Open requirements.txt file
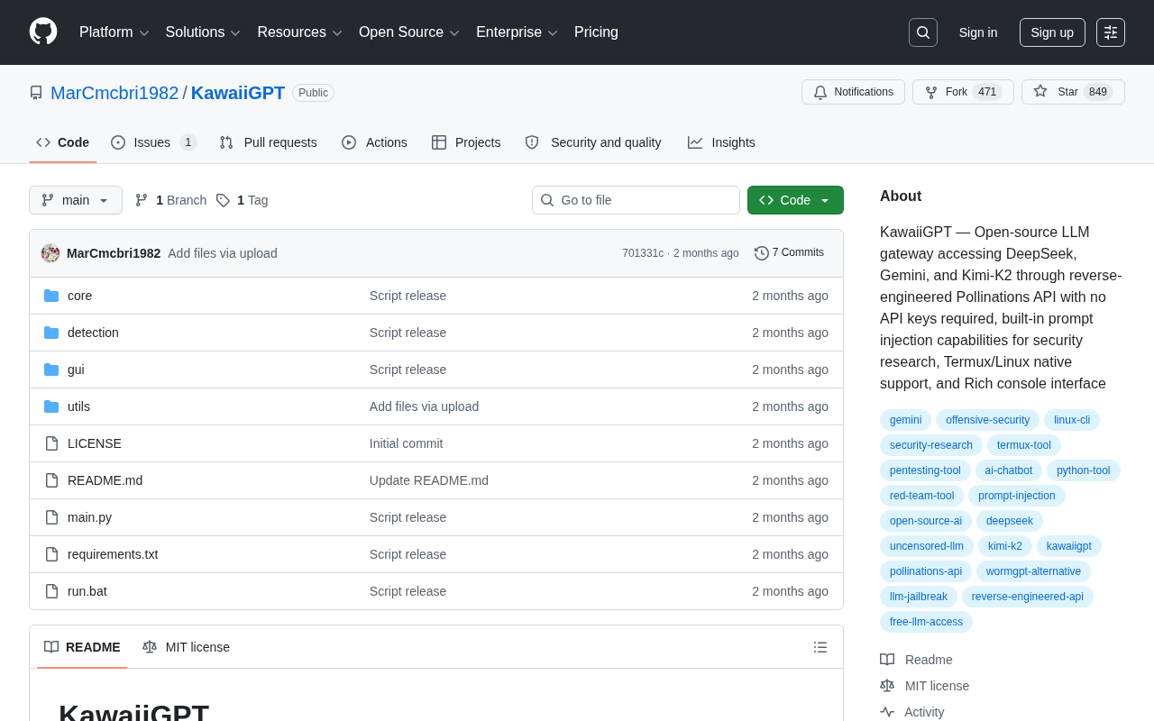The width and height of the screenshot is (1154, 721). 113,554
